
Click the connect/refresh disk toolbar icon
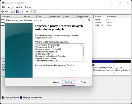pyautogui.click(x=27, y=12)
